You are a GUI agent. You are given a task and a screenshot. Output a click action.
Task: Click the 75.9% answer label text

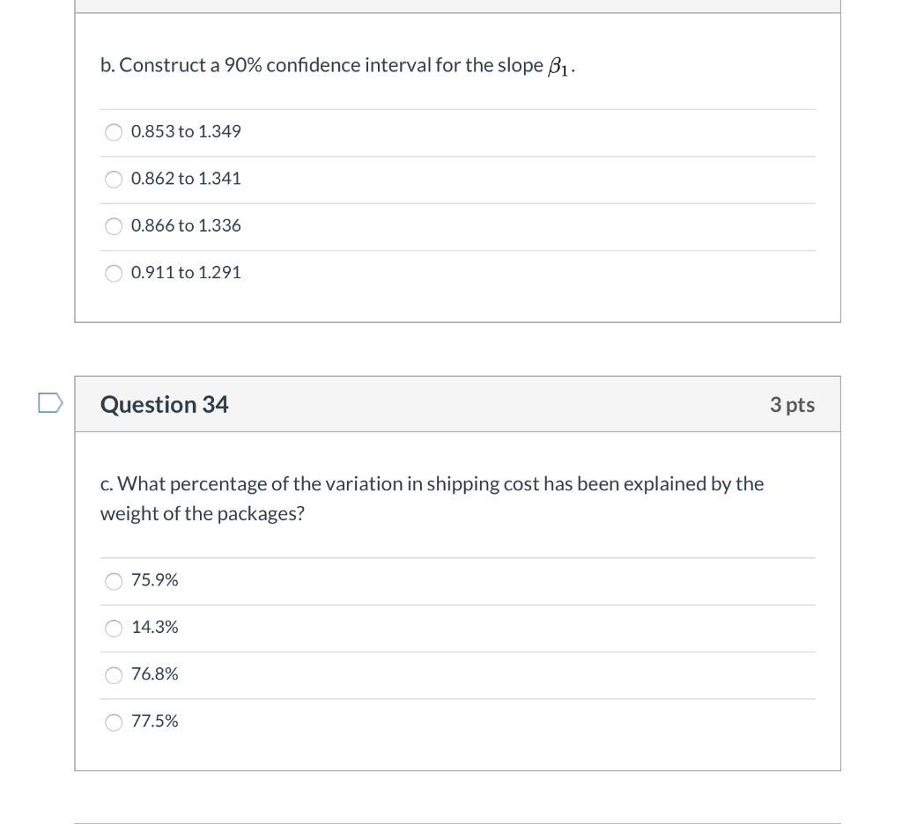pos(154,579)
